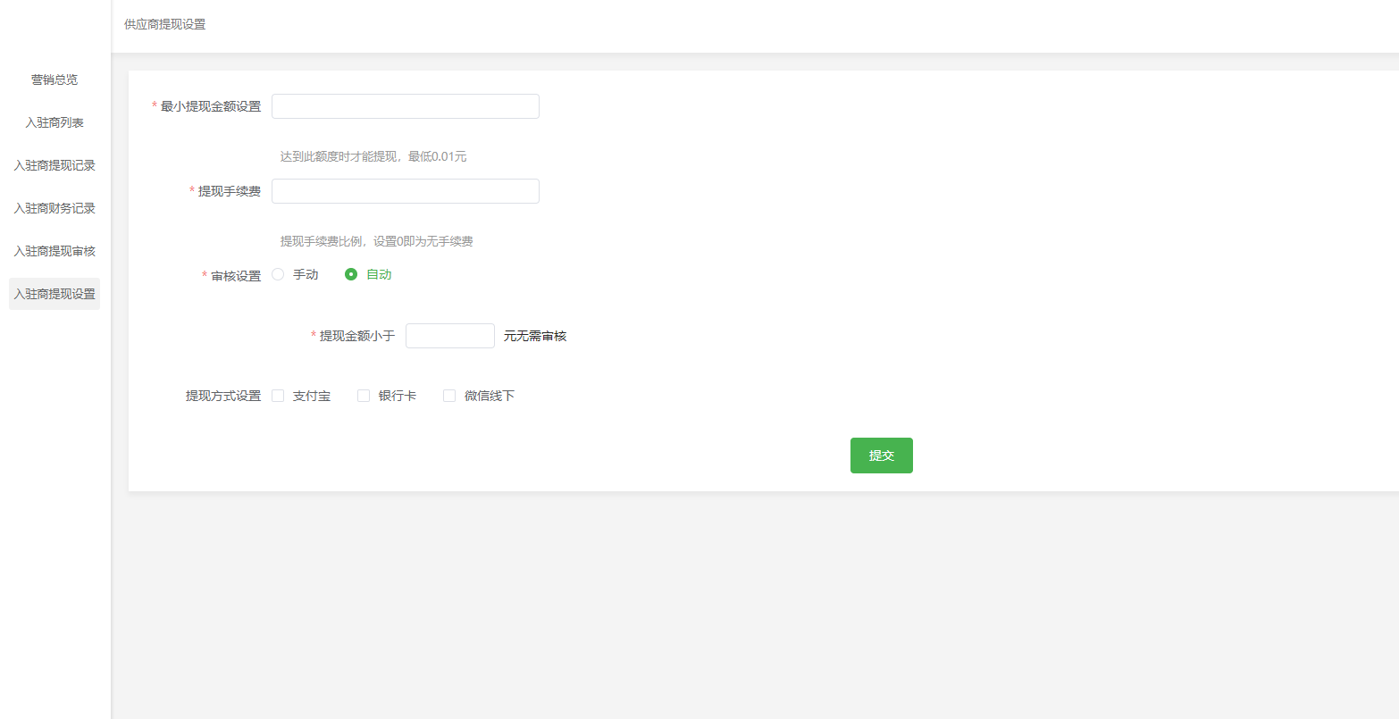Tick the 微信线下 checkbox
The image size is (1399, 719).
pyautogui.click(x=449, y=396)
